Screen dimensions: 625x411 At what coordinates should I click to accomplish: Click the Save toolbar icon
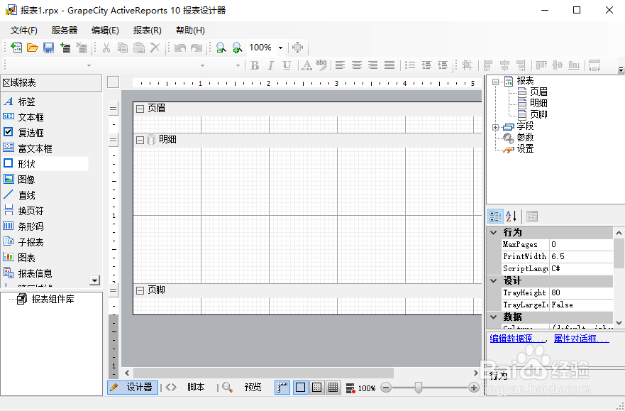click(x=48, y=47)
